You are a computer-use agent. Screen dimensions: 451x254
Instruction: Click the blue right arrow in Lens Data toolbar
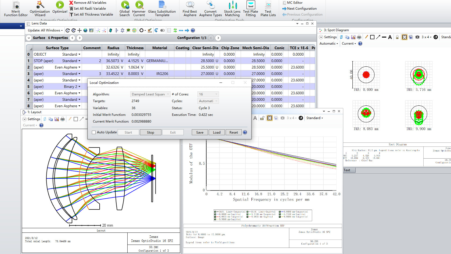tap(187, 30)
